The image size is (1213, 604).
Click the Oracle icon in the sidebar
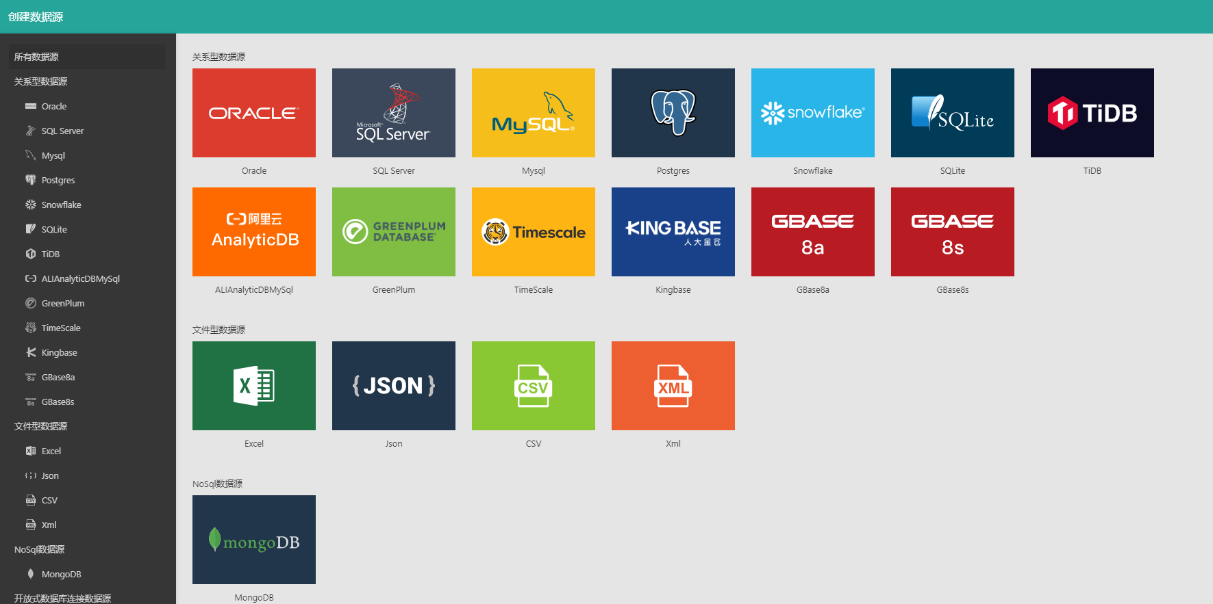coord(31,106)
